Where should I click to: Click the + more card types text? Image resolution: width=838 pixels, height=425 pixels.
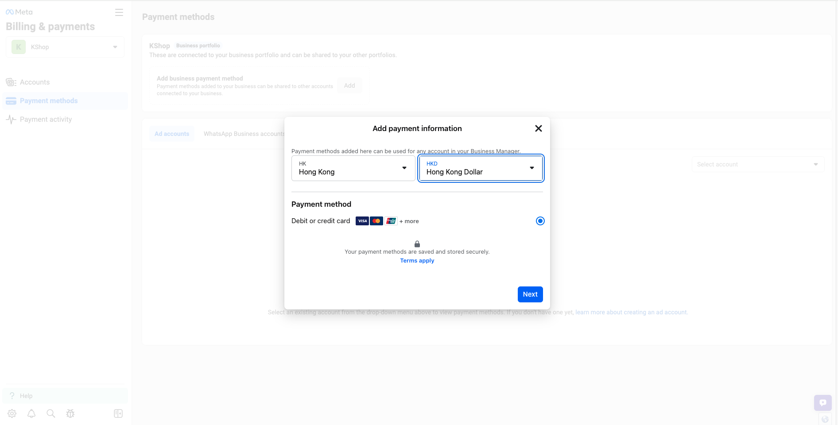409,221
